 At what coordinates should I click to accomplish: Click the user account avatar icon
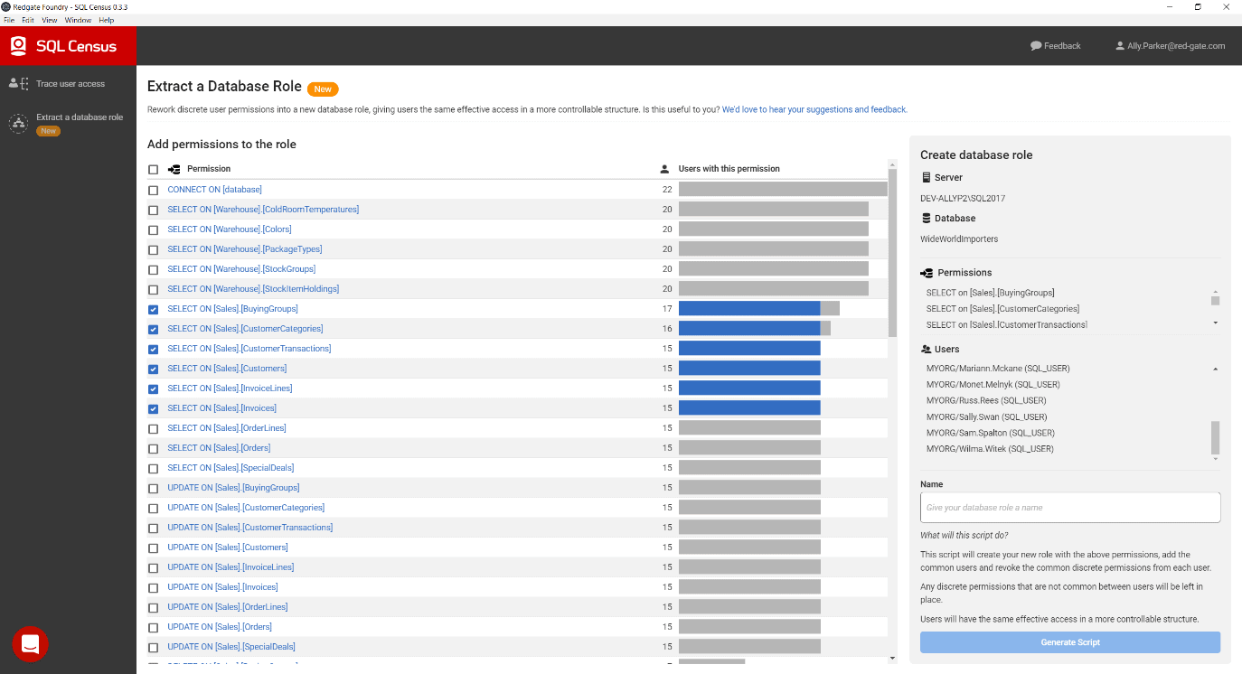point(1120,45)
